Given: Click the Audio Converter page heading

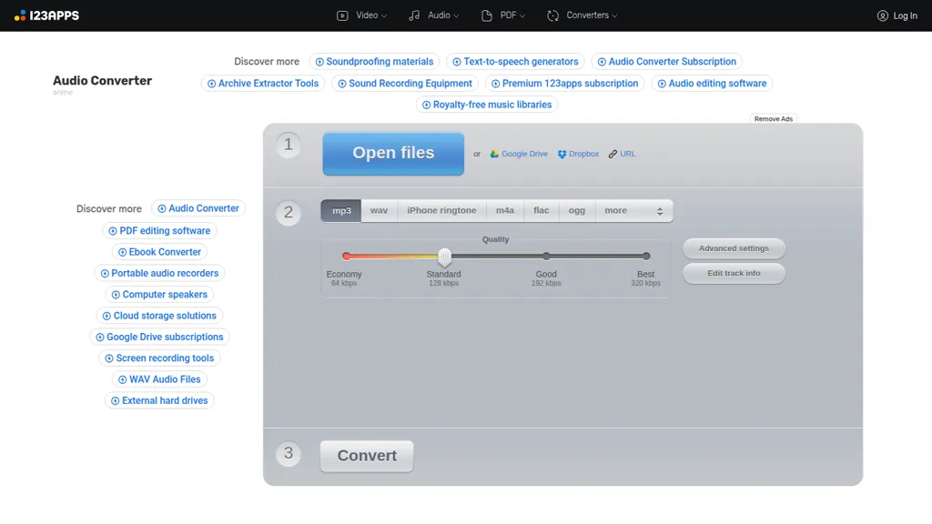Looking at the screenshot, I should (102, 81).
